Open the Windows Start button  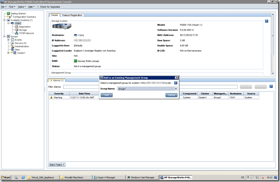(6, 177)
